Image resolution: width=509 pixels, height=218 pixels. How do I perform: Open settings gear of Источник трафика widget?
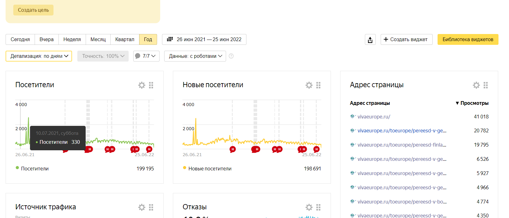142,207
